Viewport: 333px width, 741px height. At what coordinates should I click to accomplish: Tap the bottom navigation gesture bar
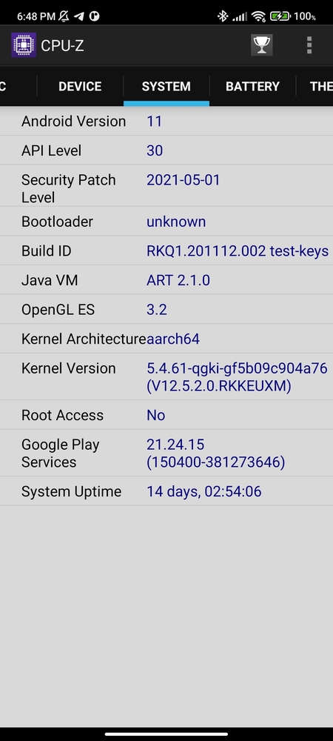coord(166,734)
